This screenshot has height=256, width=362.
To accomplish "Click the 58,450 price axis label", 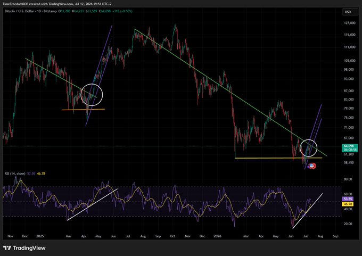I will (x=349, y=162).
